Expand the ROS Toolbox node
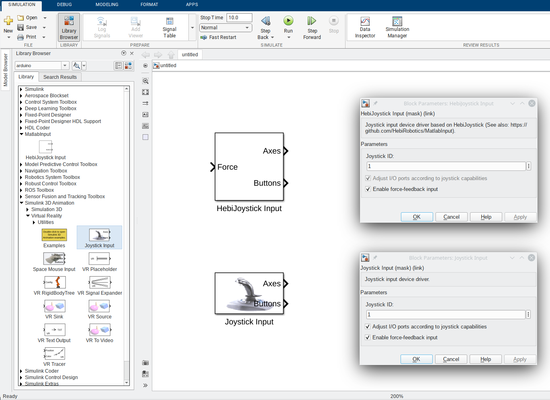Screen dimensions: 550x400 (21, 190)
